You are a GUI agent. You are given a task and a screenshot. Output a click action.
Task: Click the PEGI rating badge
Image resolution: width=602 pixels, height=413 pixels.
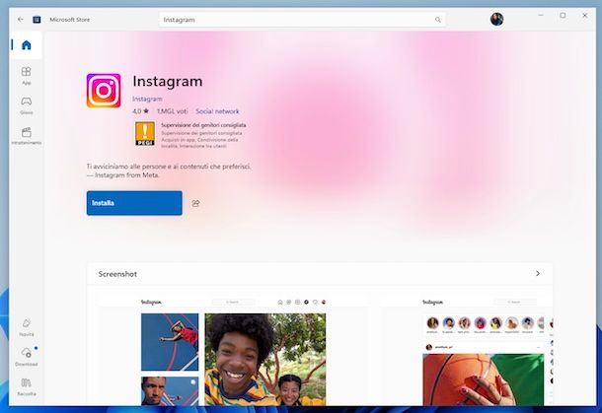click(145, 133)
